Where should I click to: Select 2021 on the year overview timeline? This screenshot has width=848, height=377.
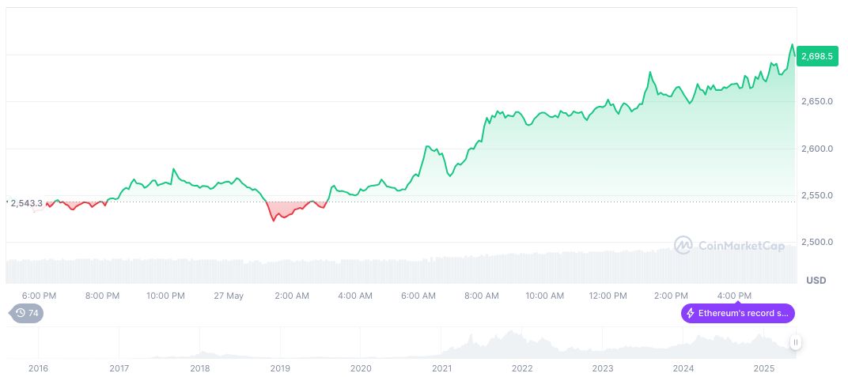(x=441, y=368)
